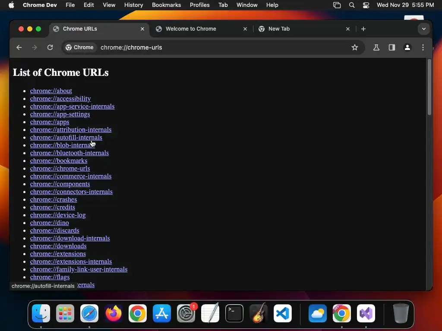Open the chrome://accessibility link

[x=60, y=99]
